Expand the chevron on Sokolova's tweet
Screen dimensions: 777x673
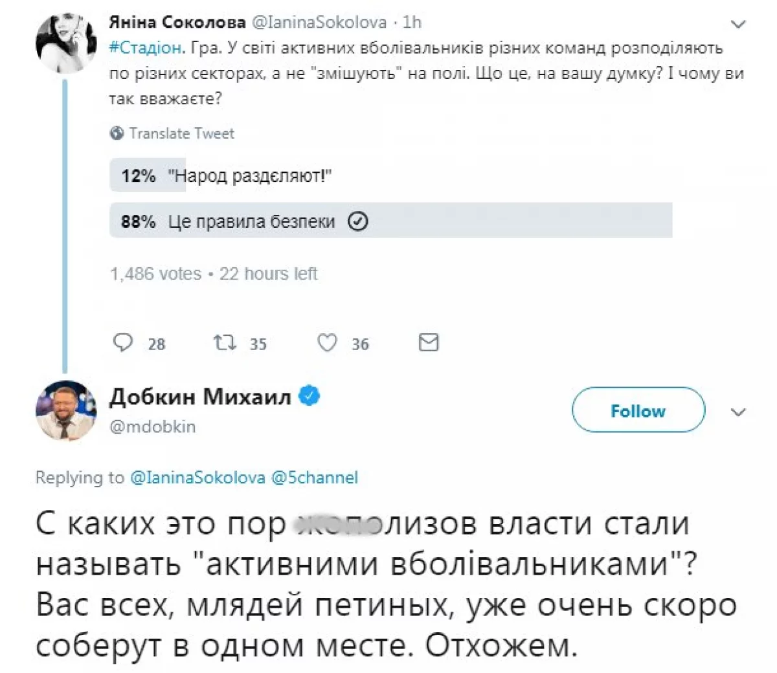click(x=739, y=23)
